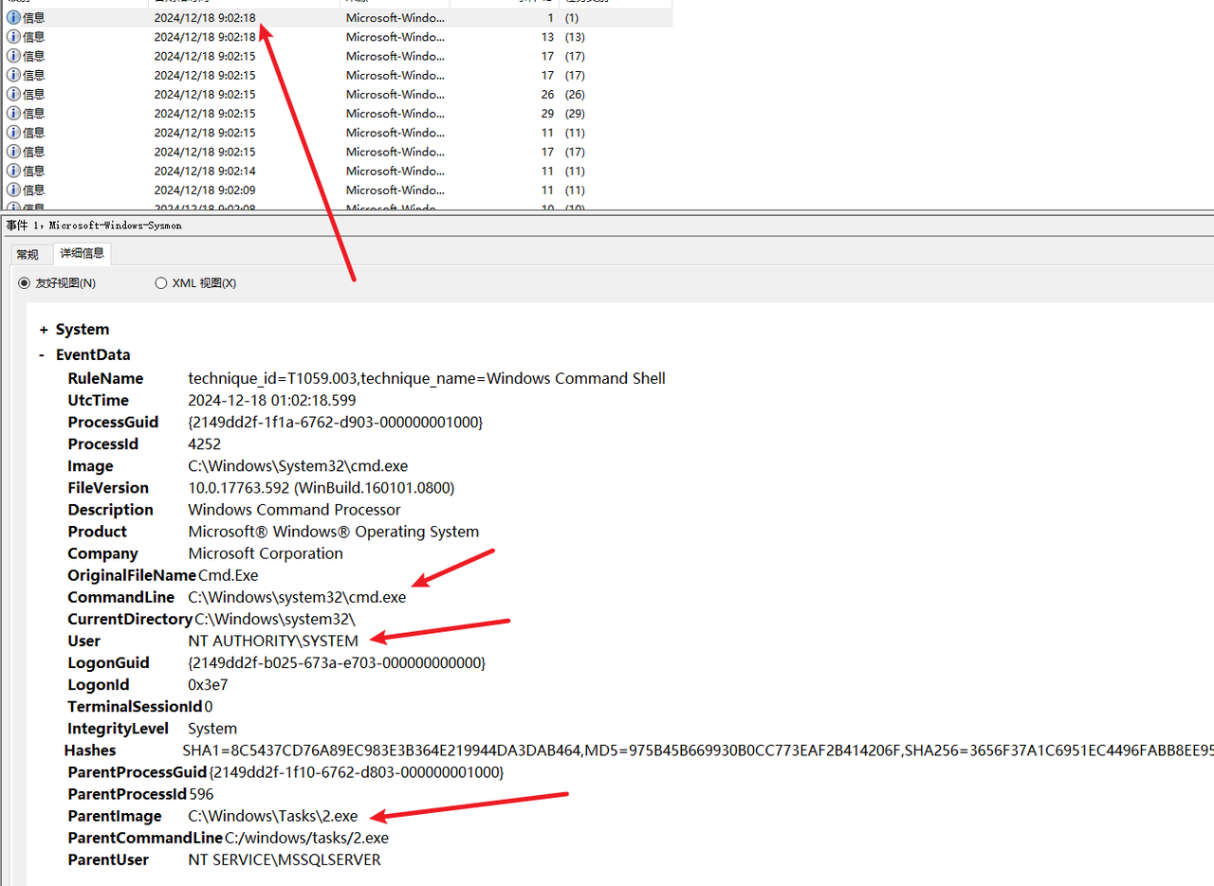Select the XML 视图(X) radio button
This screenshot has height=886, width=1214.
tap(160, 283)
